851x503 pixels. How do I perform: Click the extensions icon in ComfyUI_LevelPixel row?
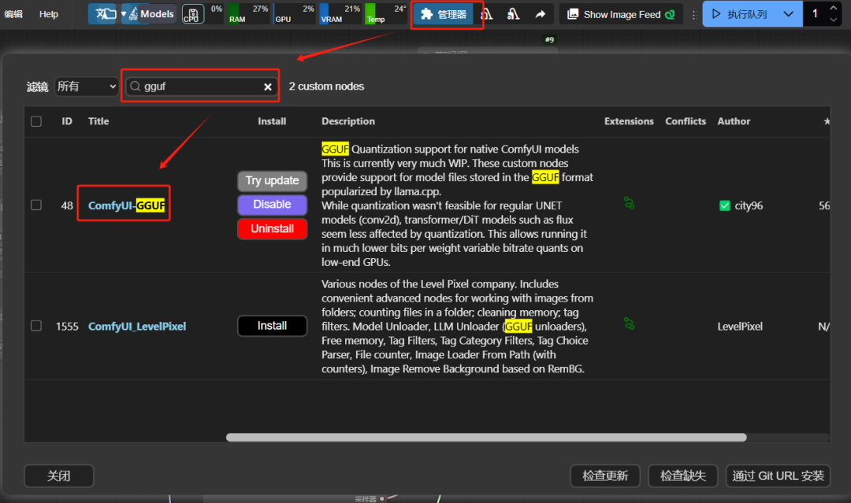click(629, 324)
